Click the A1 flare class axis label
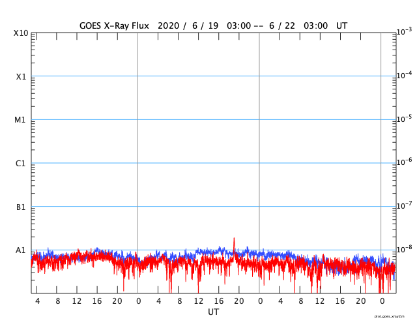Image resolution: width=417 pixels, height=326 pixels. click(x=21, y=250)
